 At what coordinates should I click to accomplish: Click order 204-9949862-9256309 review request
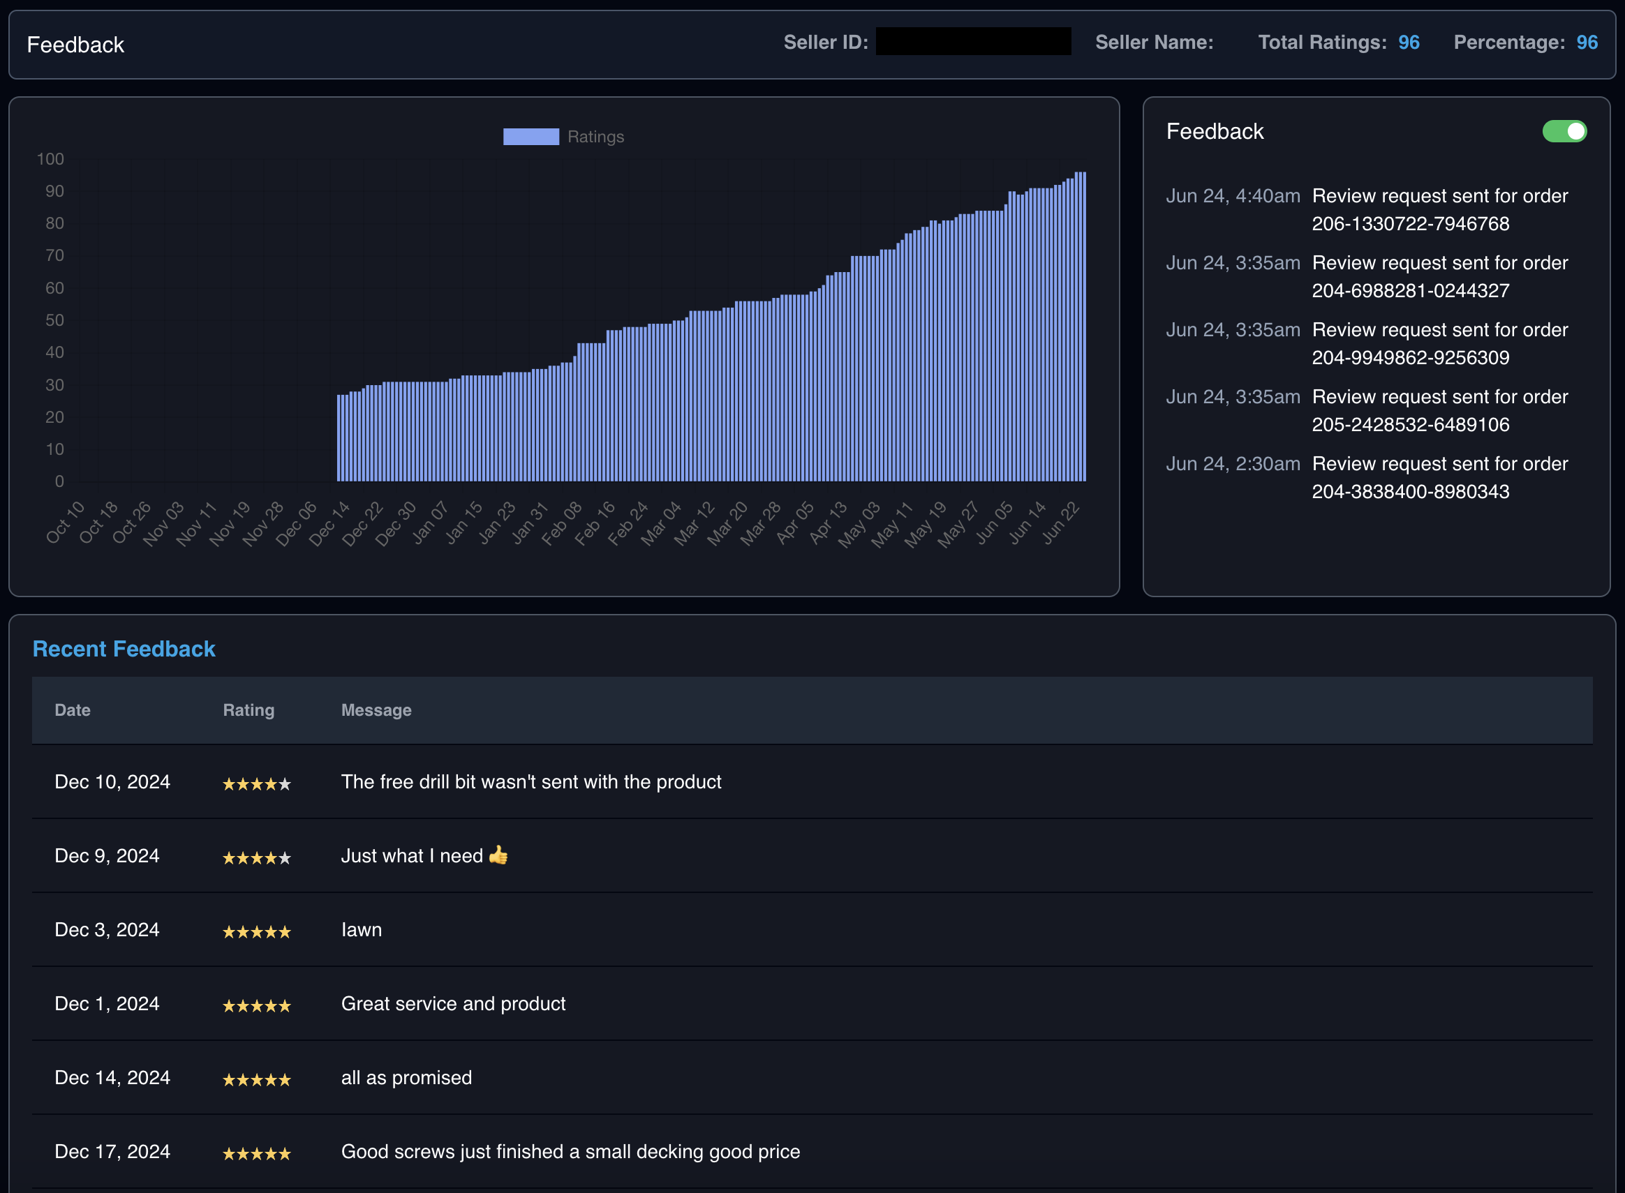[x=1439, y=344]
